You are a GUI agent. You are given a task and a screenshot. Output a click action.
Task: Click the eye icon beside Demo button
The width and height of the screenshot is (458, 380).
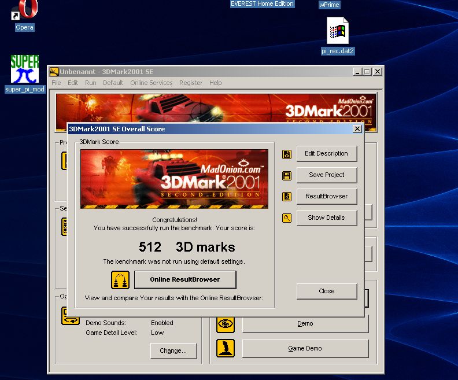[x=226, y=324]
